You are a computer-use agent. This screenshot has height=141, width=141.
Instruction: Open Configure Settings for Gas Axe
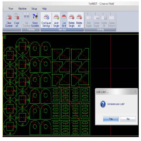[46, 20]
